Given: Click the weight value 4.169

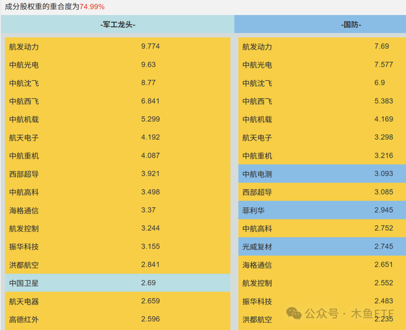Looking at the screenshot, I should 384,119.
